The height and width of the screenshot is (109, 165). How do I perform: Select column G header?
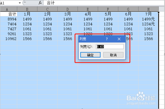[x=128, y=9]
